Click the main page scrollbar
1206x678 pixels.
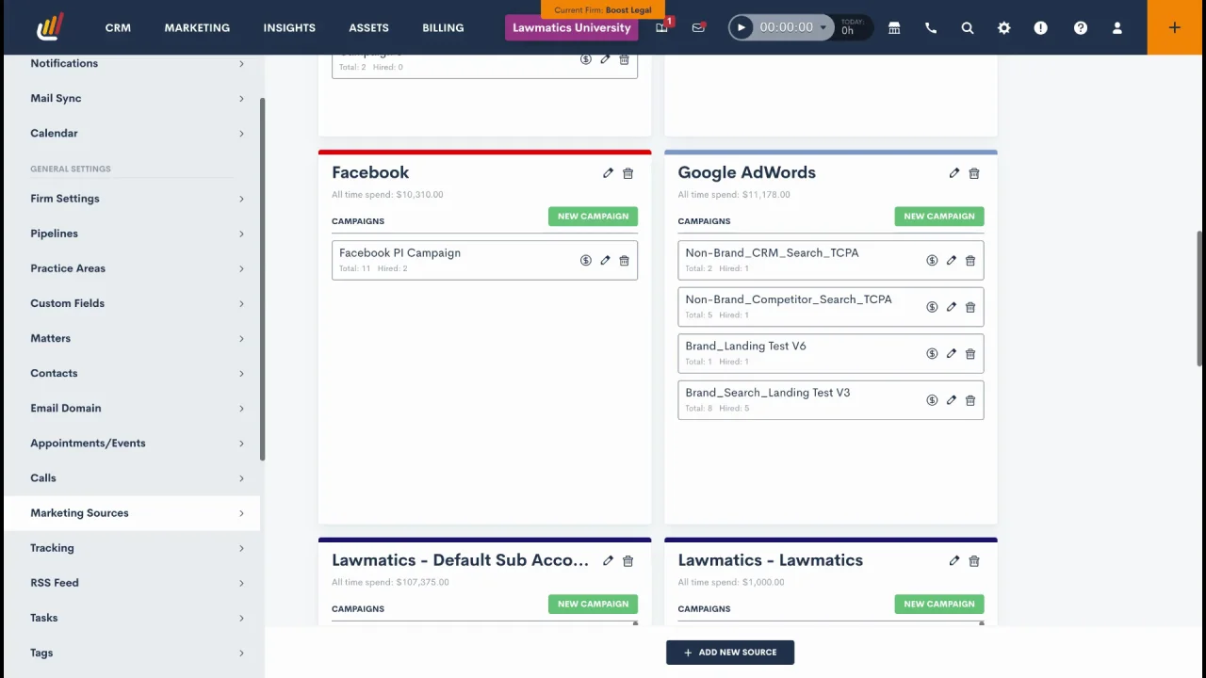1200,299
